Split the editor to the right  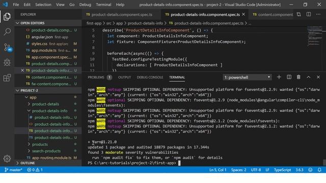pyautogui.click(x=309, y=14)
